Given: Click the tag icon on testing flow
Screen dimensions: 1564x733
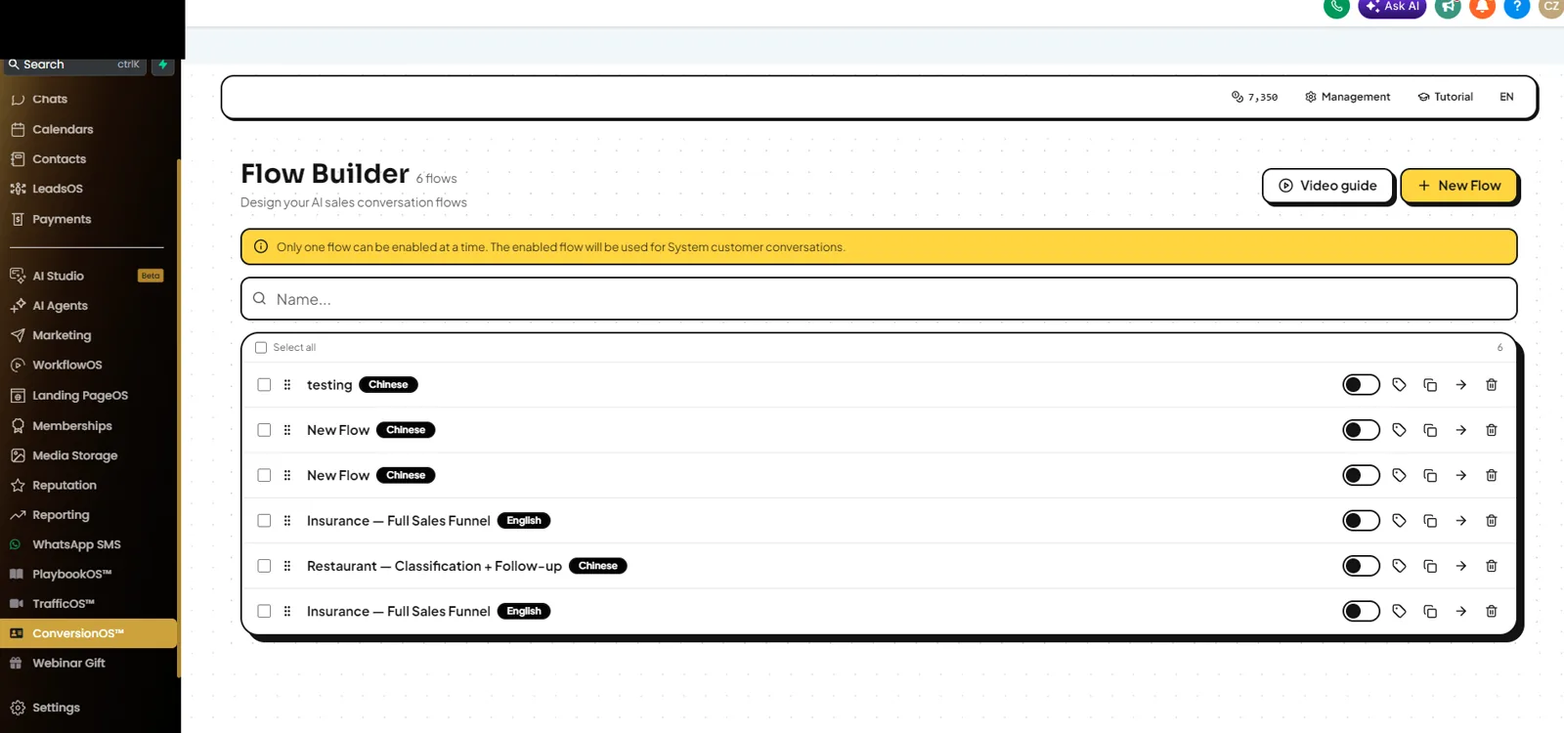Looking at the screenshot, I should [1399, 385].
